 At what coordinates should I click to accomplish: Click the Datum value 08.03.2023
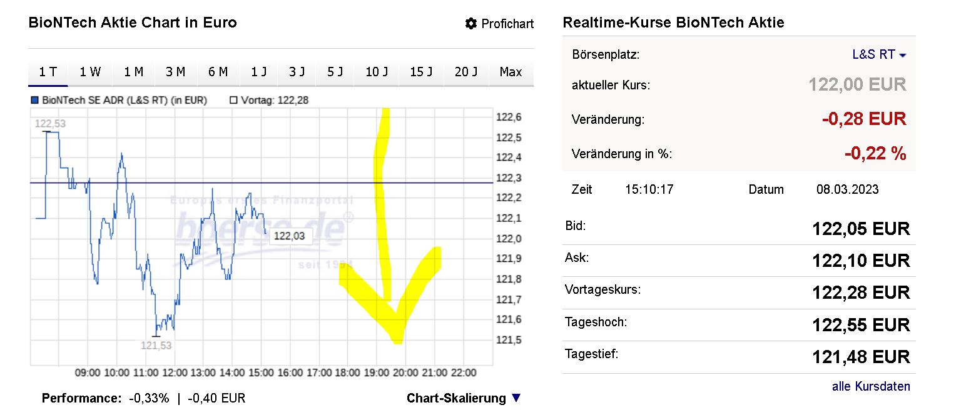[x=847, y=189]
